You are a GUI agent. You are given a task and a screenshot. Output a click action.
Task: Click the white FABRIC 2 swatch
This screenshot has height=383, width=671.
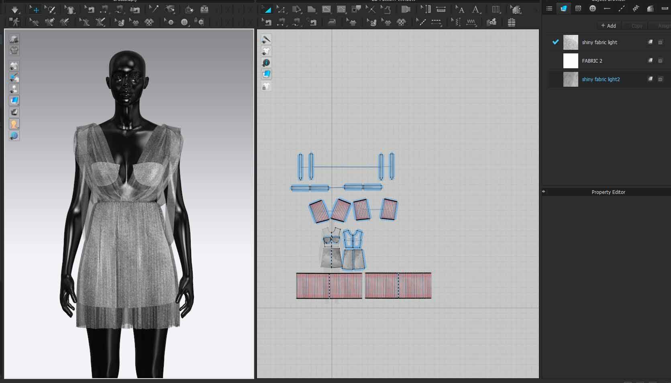[571, 61]
